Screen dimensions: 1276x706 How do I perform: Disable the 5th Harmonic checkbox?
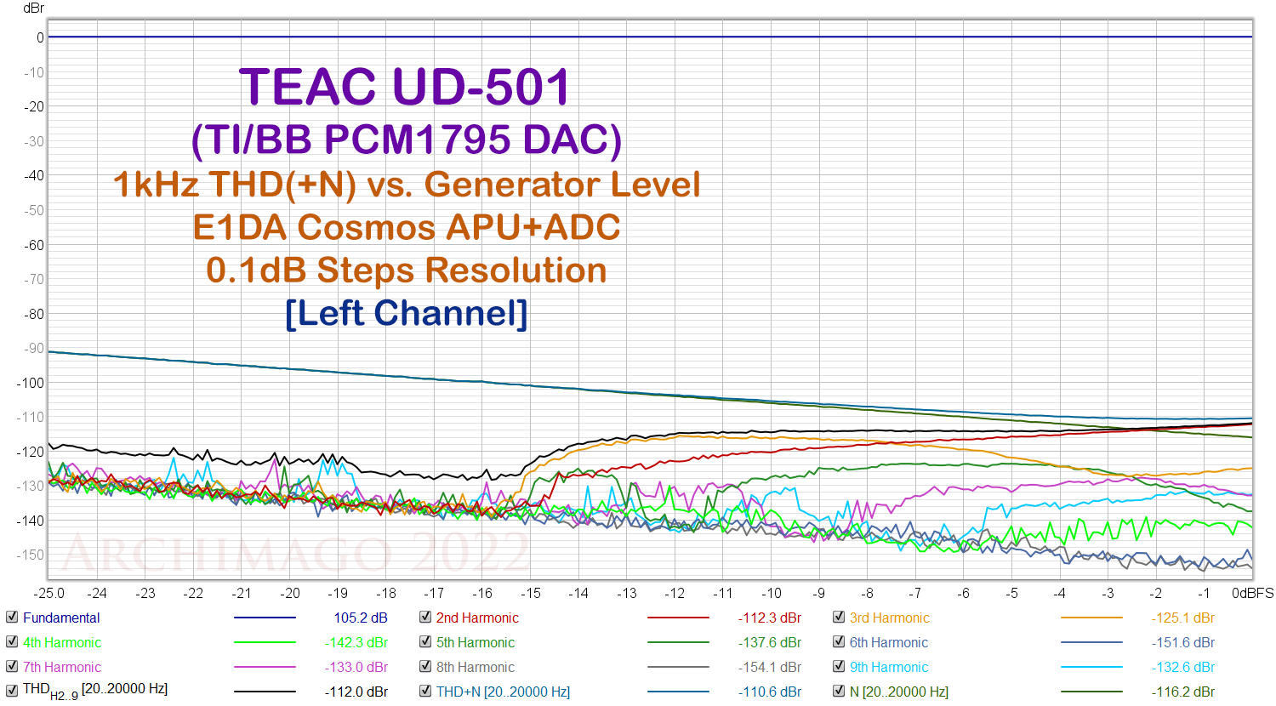425,642
